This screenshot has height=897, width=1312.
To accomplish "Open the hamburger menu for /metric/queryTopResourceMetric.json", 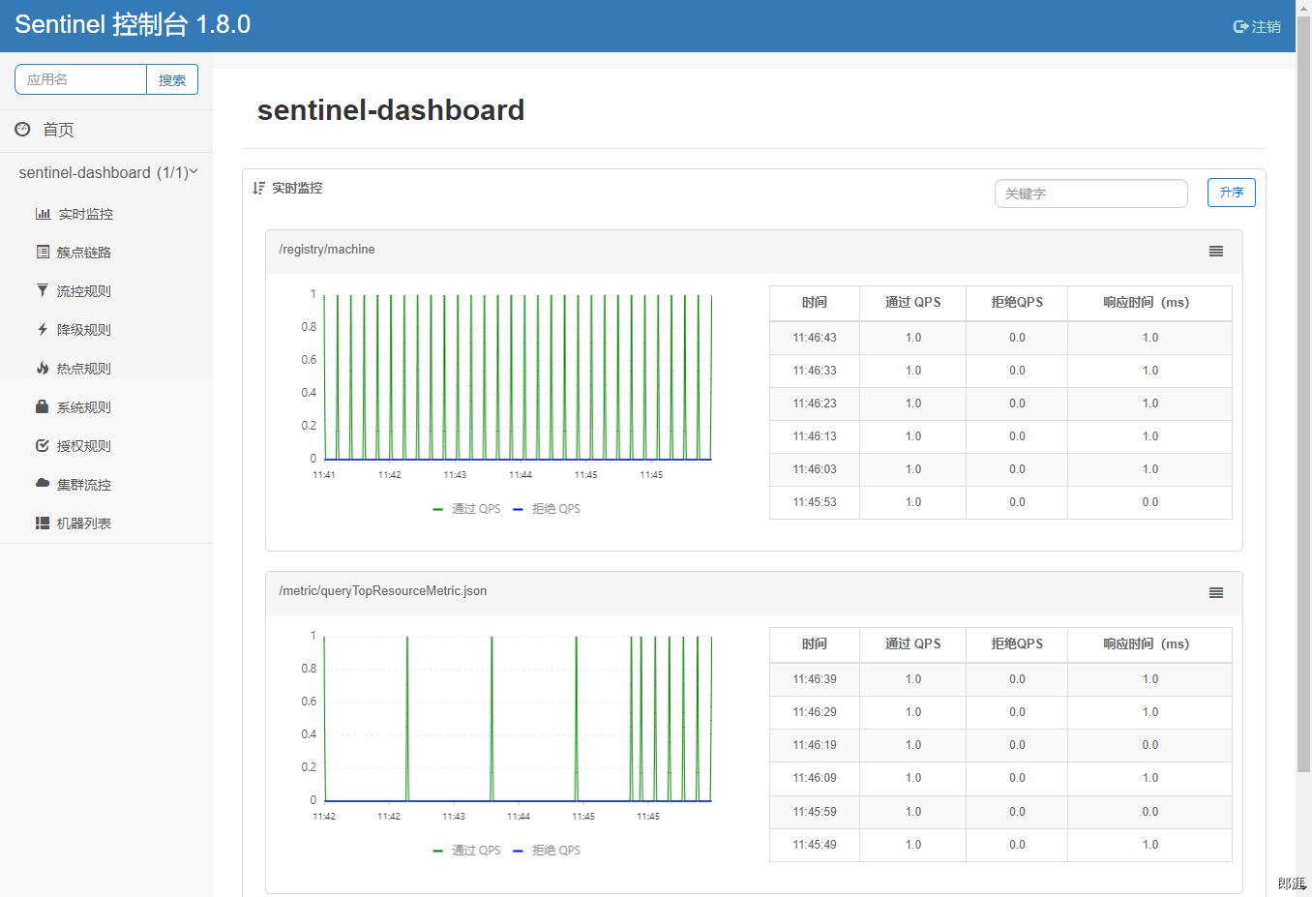I will (1216, 593).
